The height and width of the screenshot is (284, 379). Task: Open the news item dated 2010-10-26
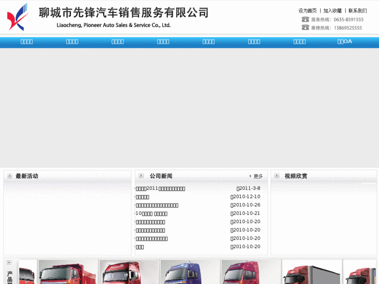pos(157,205)
